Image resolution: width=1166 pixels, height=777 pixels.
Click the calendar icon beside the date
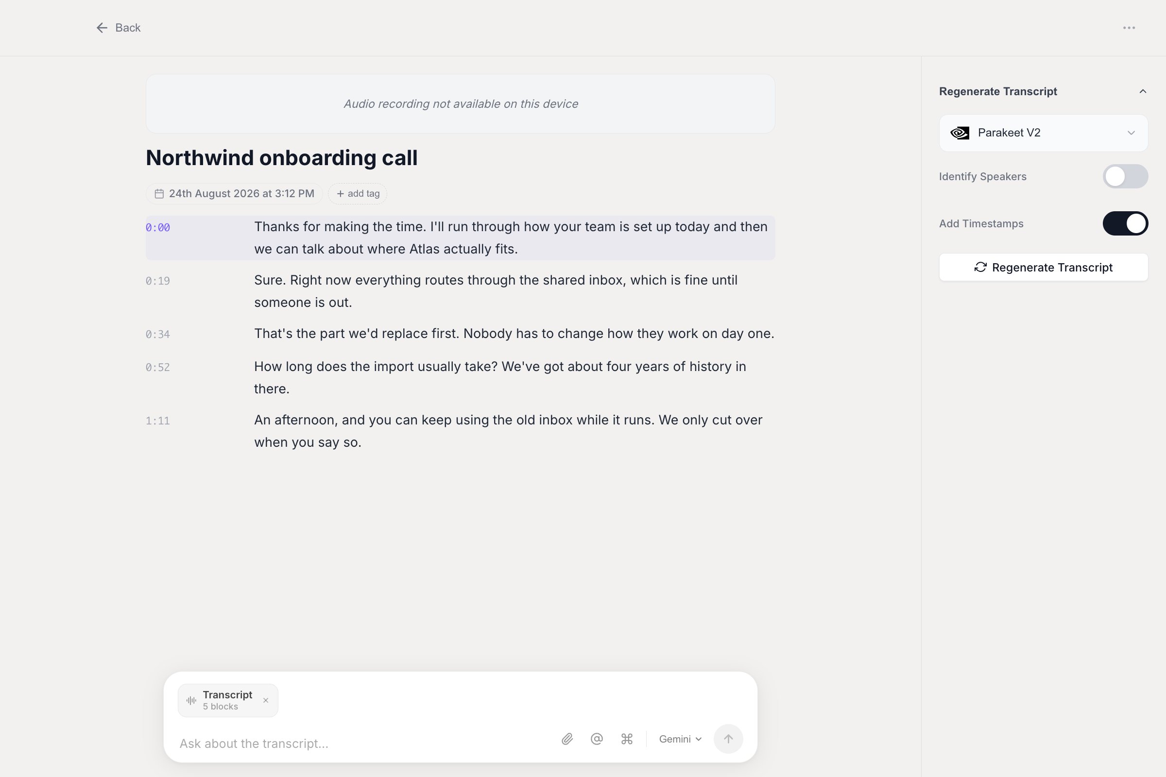(159, 194)
